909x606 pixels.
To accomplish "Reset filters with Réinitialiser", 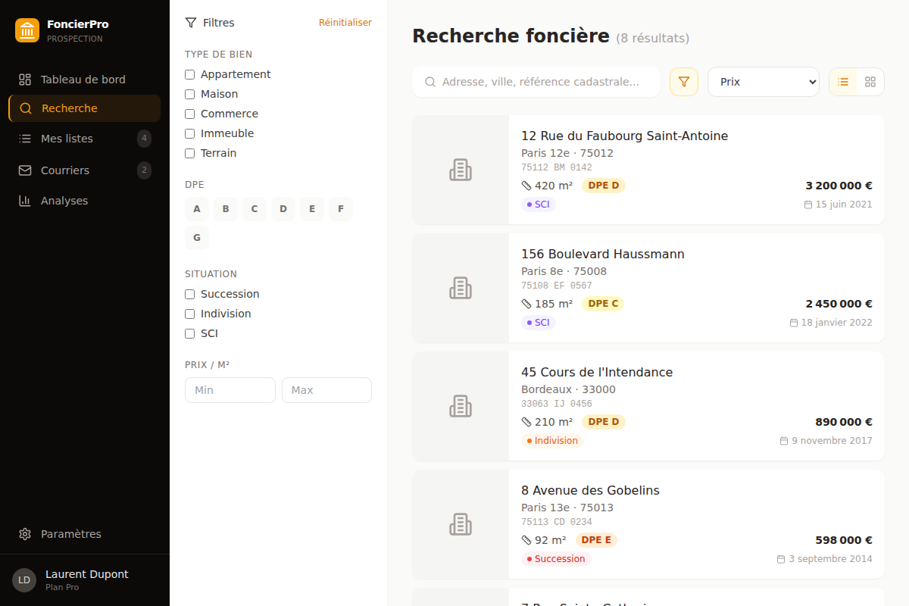I will point(345,23).
